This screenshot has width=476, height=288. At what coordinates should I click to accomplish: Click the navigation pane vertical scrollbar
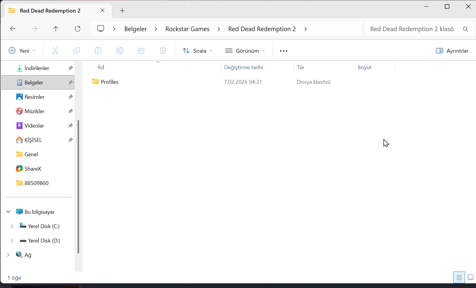point(78,187)
